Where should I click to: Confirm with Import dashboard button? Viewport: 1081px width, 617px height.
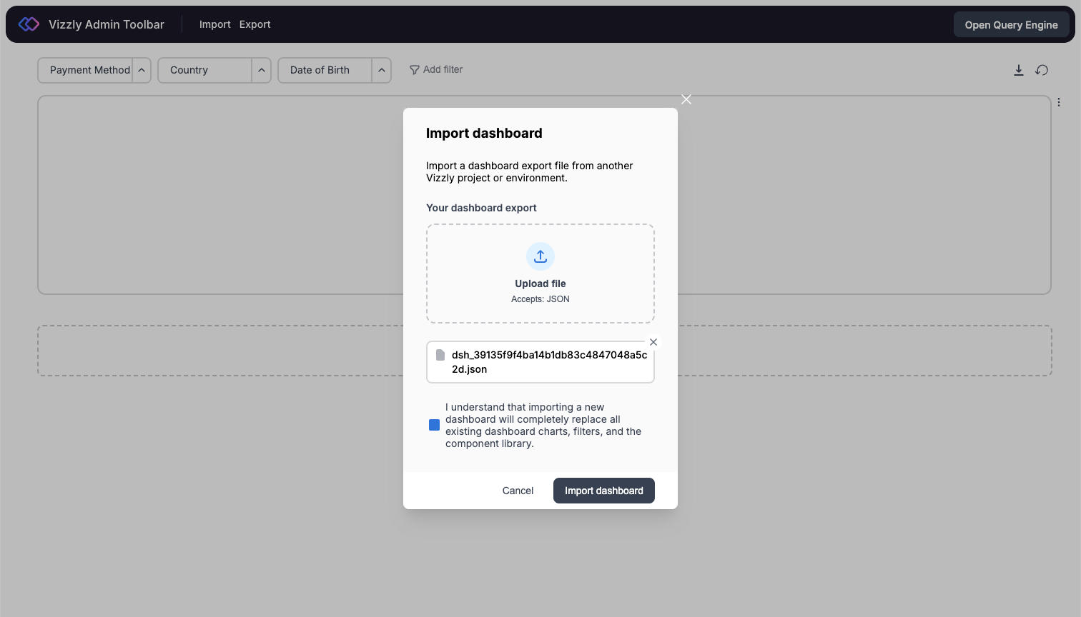[x=604, y=491]
